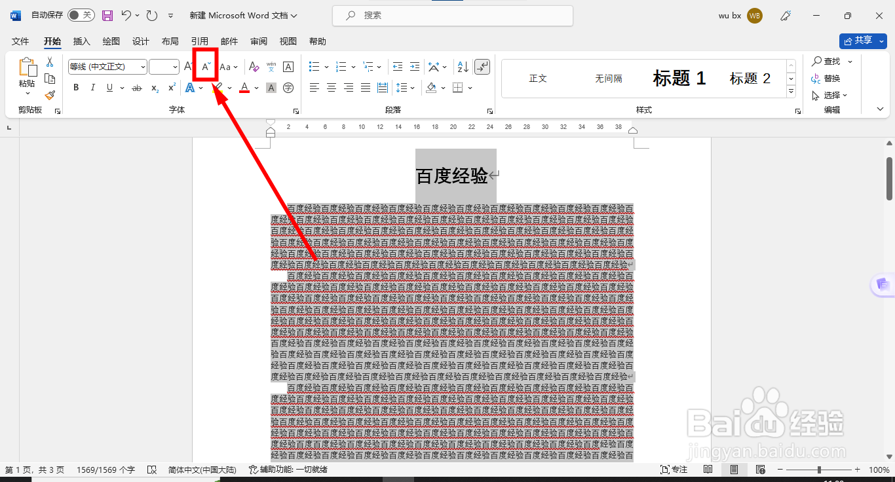895x482 pixels.
Task: Move the zoom slider in status bar
Action: pyautogui.click(x=819, y=470)
